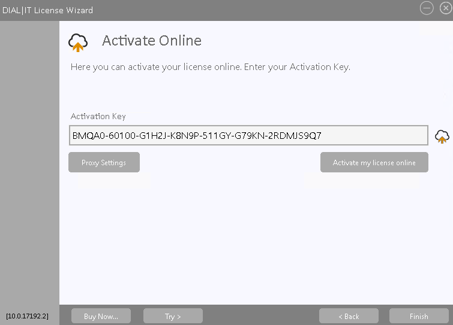The image size is (453, 325).
Task: Select the Try > button
Action: click(173, 316)
